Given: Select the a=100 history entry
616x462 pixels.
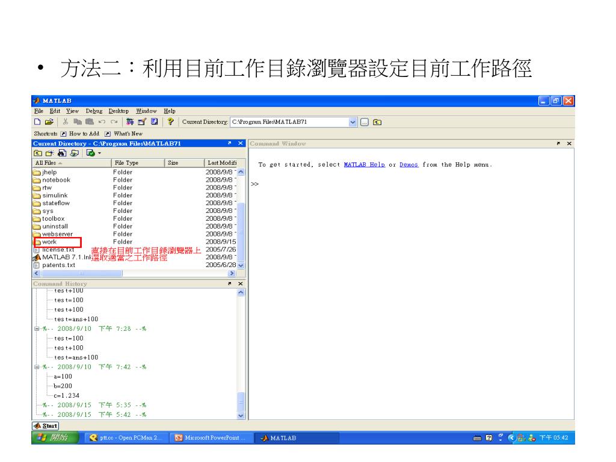Looking at the screenshot, I should 63,377.
